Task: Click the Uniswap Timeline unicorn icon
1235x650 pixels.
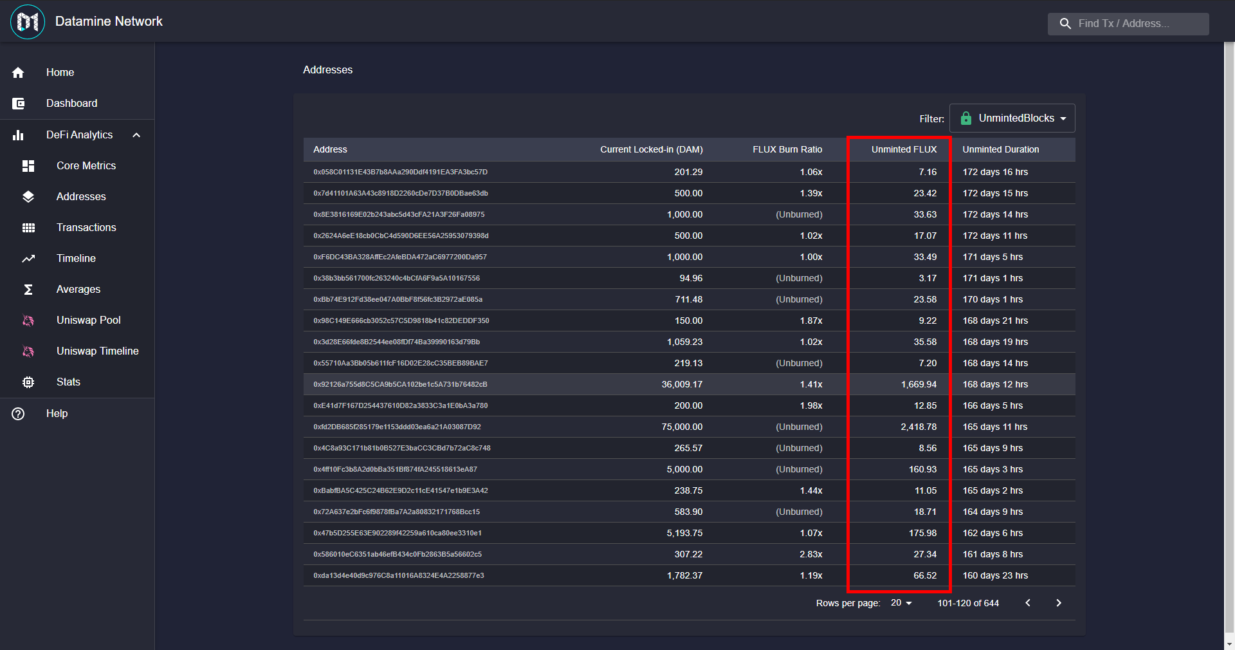Action: pos(28,351)
